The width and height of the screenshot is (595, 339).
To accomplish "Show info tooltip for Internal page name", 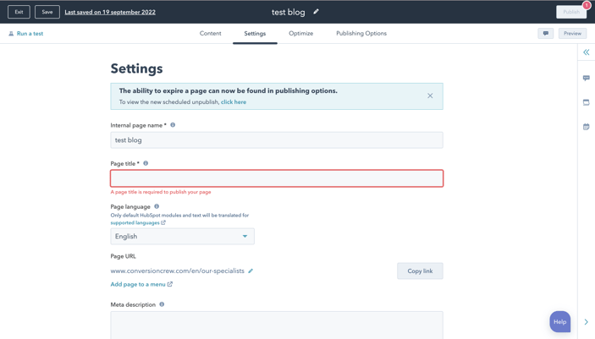I will [173, 125].
